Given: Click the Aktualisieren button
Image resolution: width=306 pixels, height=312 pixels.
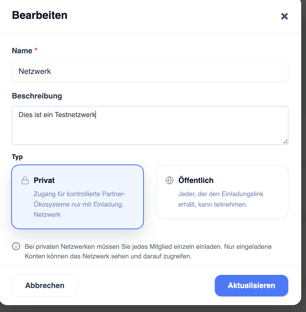Looking at the screenshot, I should (251, 286).
